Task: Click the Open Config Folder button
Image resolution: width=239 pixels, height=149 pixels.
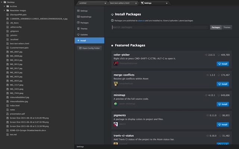Action: (x=89, y=48)
